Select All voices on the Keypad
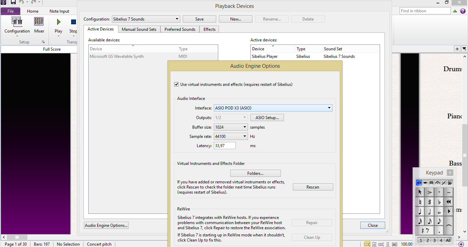This screenshot has height=247, width=468. (x=448, y=240)
